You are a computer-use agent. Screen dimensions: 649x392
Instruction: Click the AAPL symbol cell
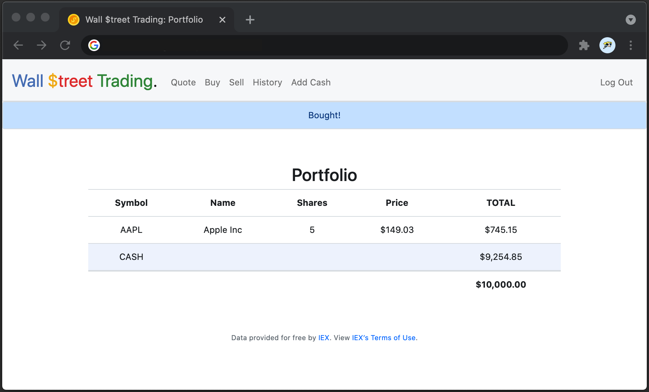point(131,230)
